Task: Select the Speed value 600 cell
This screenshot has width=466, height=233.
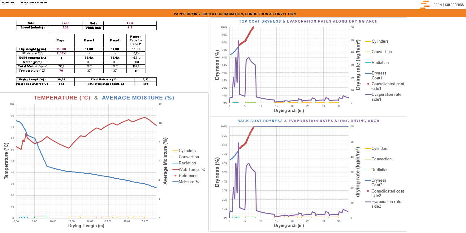Action: (x=65, y=28)
